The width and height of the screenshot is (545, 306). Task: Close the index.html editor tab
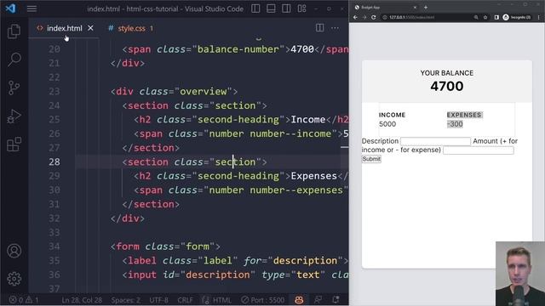[x=90, y=28]
